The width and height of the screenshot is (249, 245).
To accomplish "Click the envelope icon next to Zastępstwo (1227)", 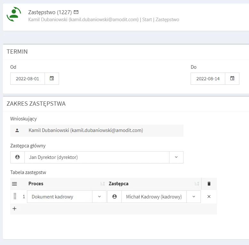I will (76, 12).
